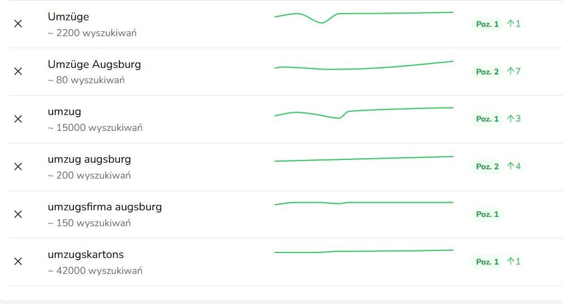Click the up arrow 7 position change indicator
Screen dimensions: 563x304
[514, 71]
